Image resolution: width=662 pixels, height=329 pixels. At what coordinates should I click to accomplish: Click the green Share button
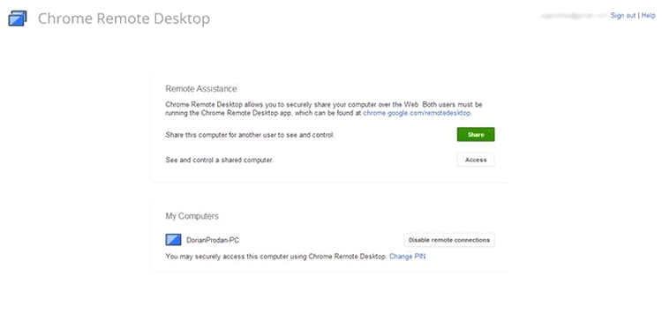tap(476, 135)
